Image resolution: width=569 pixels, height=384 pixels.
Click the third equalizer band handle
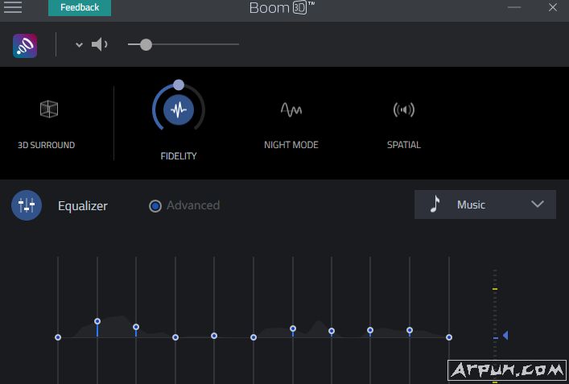(x=136, y=328)
